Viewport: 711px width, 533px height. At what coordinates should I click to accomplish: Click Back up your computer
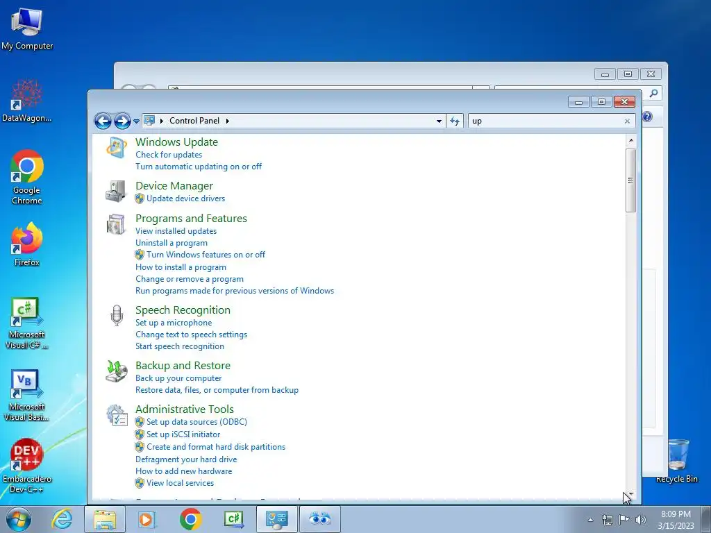pyautogui.click(x=178, y=378)
